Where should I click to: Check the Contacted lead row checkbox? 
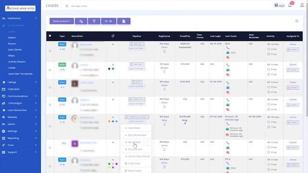click(50, 105)
